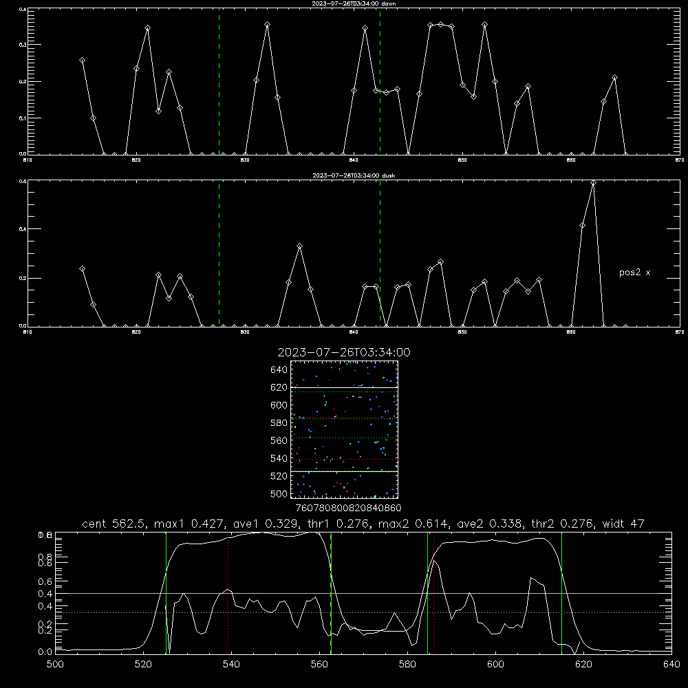Click the bottom plot x-axis label 540
Viewport: 688px width, 688px height.
(x=231, y=665)
